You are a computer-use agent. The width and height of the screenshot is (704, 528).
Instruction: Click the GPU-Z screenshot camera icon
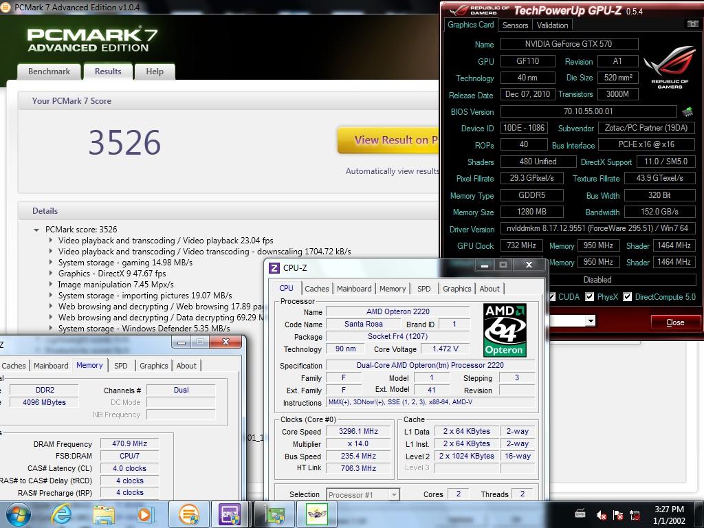(x=693, y=24)
